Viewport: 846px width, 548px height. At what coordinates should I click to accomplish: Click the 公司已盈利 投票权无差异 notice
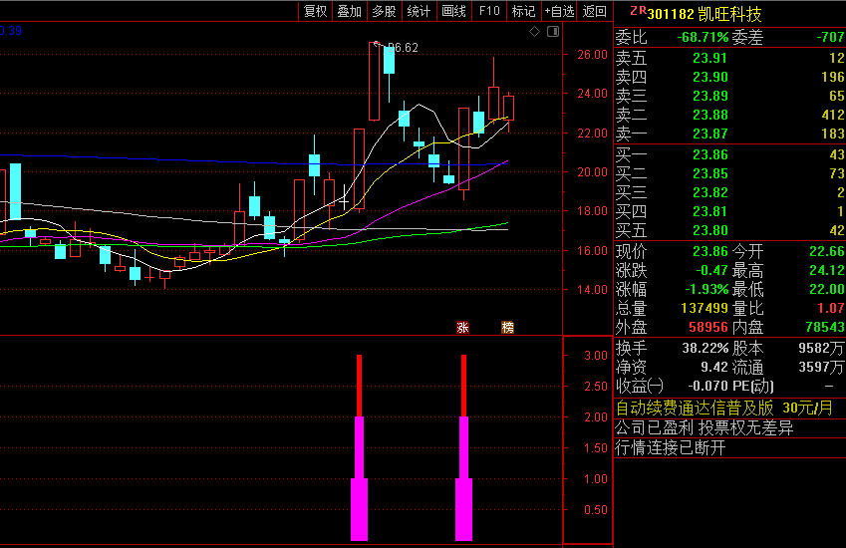point(705,428)
